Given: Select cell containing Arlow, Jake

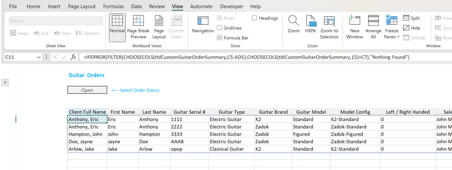Looking at the screenshot, I should click(x=87, y=149).
